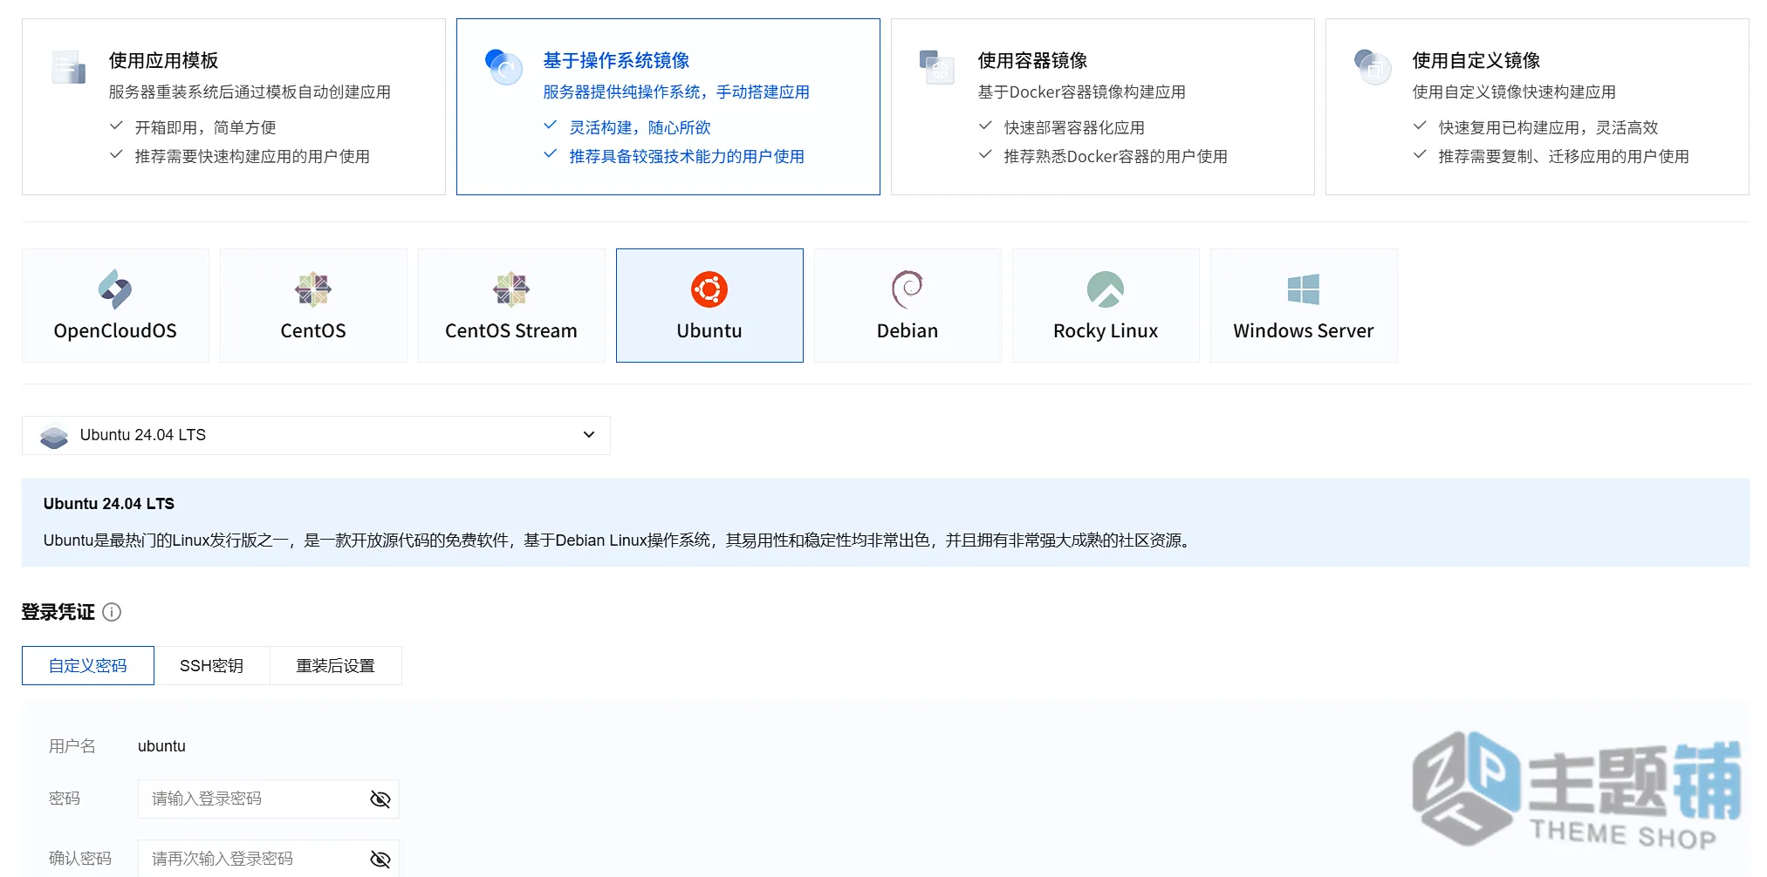Screen dimensions: 1767x877
Task: Click the info icon beside 登录凭证
Action: click(112, 612)
